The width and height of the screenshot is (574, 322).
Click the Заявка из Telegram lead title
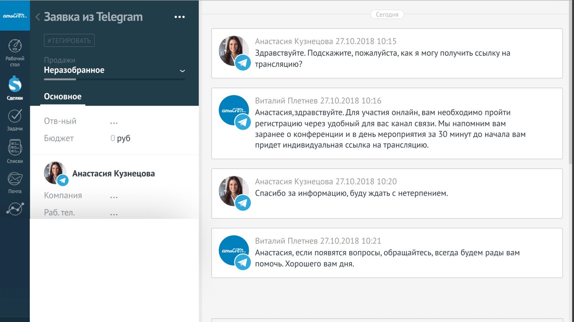tap(93, 17)
